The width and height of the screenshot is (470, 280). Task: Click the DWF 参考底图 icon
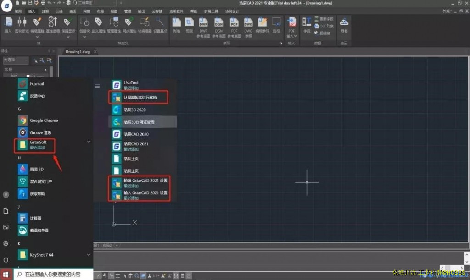203,23
